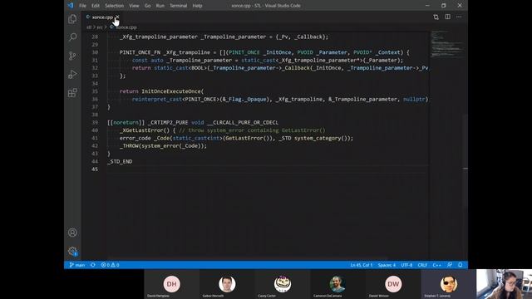This screenshot has width=532, height=299.
Task: Click Casey Carter's participant avatar
Action: [283, 284]
